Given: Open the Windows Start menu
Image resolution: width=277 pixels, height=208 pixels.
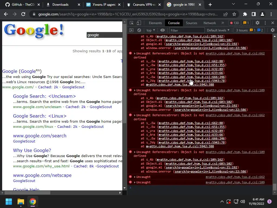Looking at the screenshot, I should [x=9, y=201].
